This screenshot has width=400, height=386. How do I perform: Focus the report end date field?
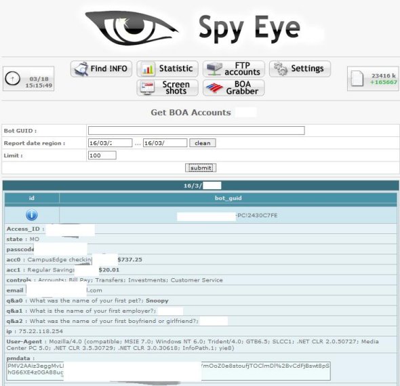165,143
